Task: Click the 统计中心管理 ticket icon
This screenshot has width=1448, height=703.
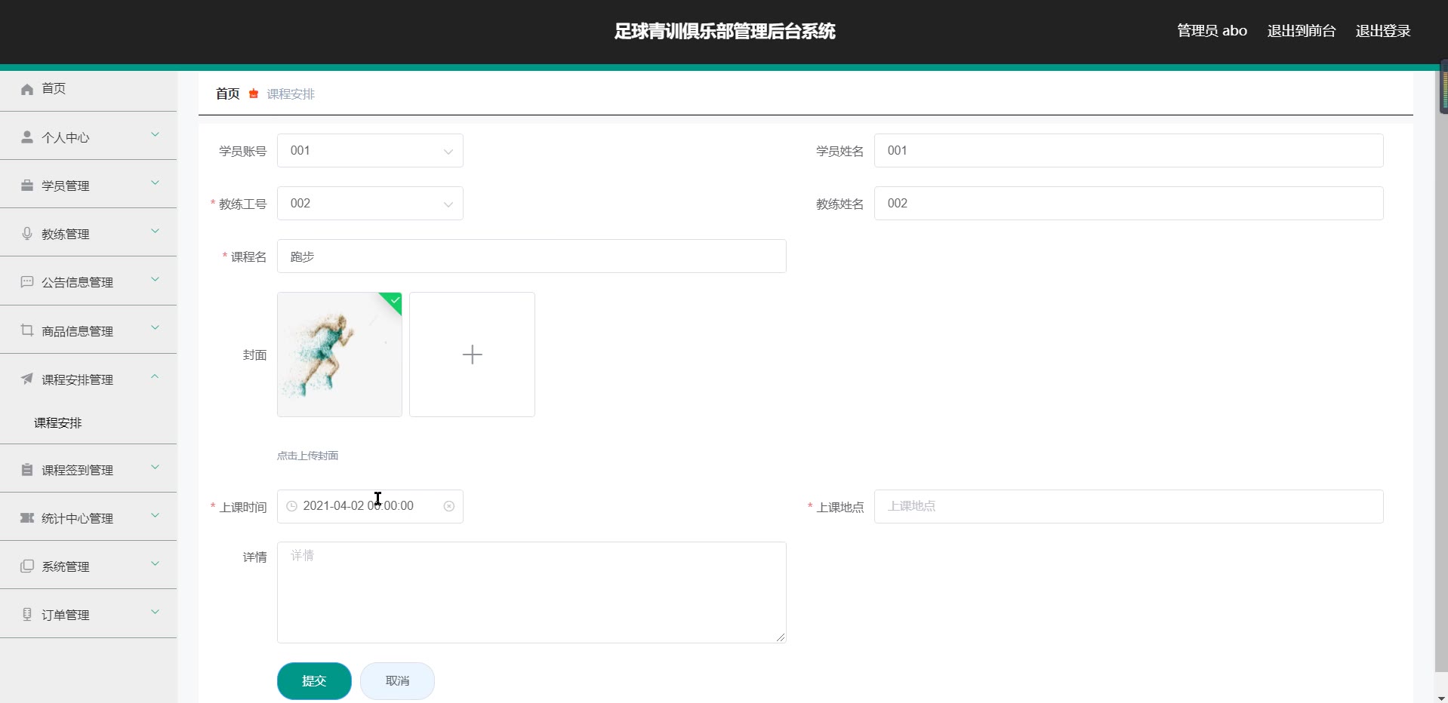Action: [x=27, y=517]
